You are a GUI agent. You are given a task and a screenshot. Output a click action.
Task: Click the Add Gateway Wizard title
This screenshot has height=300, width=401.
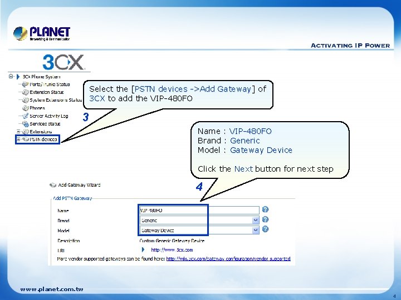(x=79, y=185)
